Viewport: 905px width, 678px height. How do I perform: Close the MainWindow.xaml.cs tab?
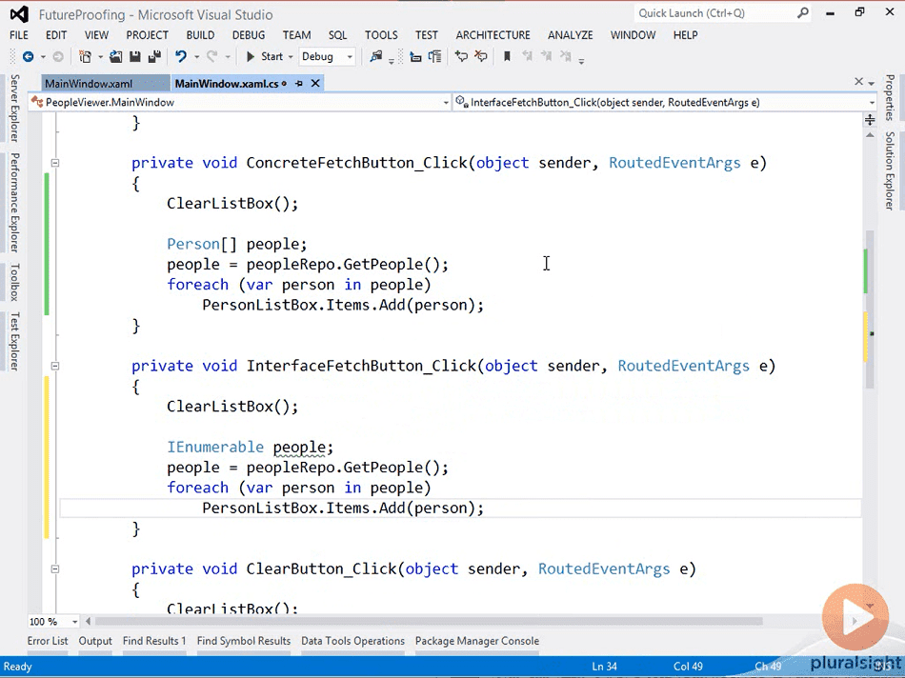315,84
